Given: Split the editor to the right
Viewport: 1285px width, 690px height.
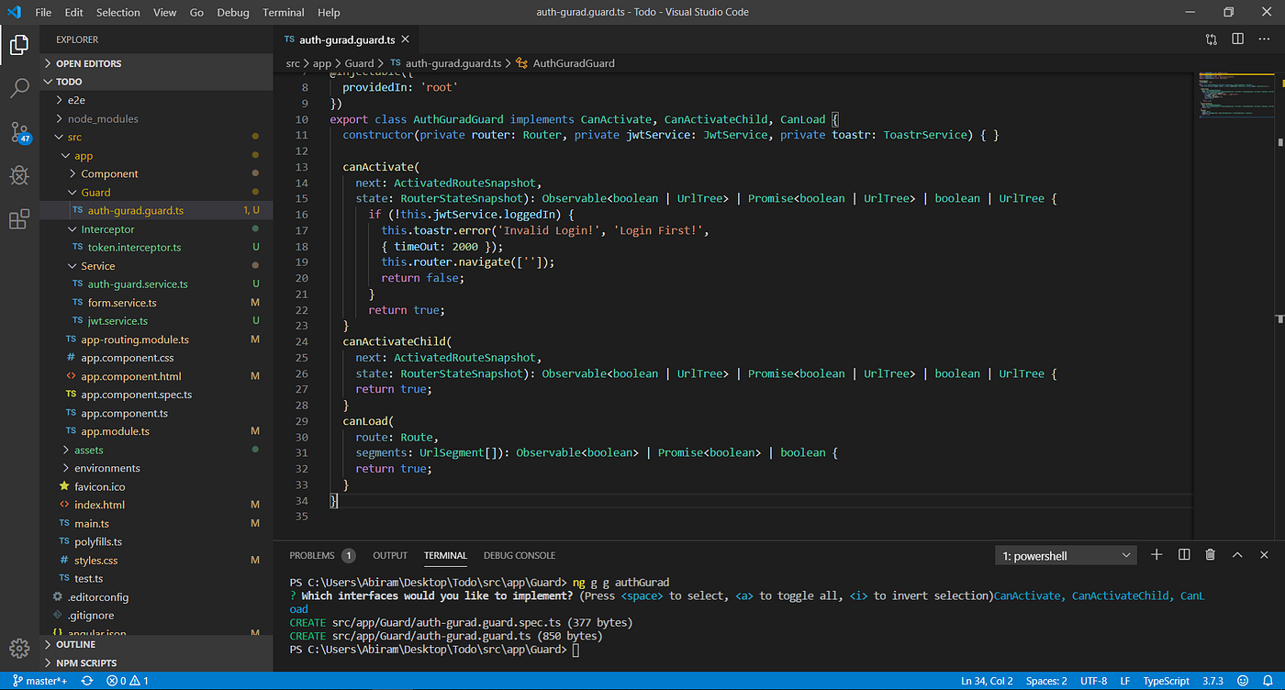Looking at the screenshot, I should click(x=1238, y=39).
